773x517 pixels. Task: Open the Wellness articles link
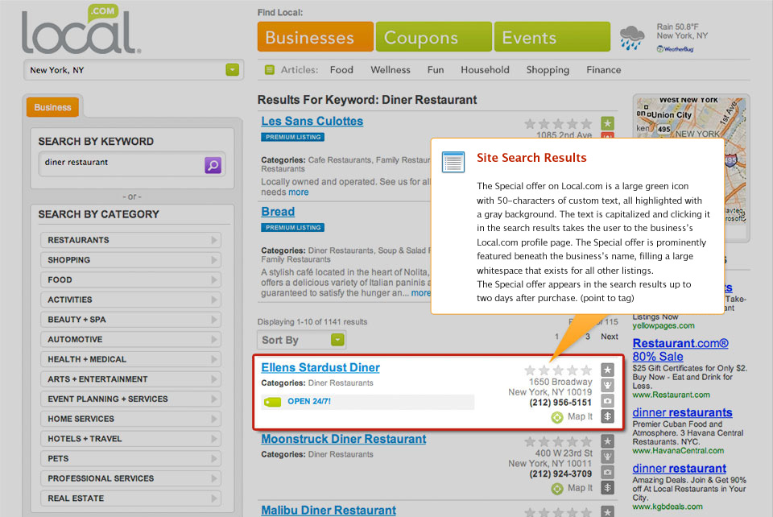391,70
